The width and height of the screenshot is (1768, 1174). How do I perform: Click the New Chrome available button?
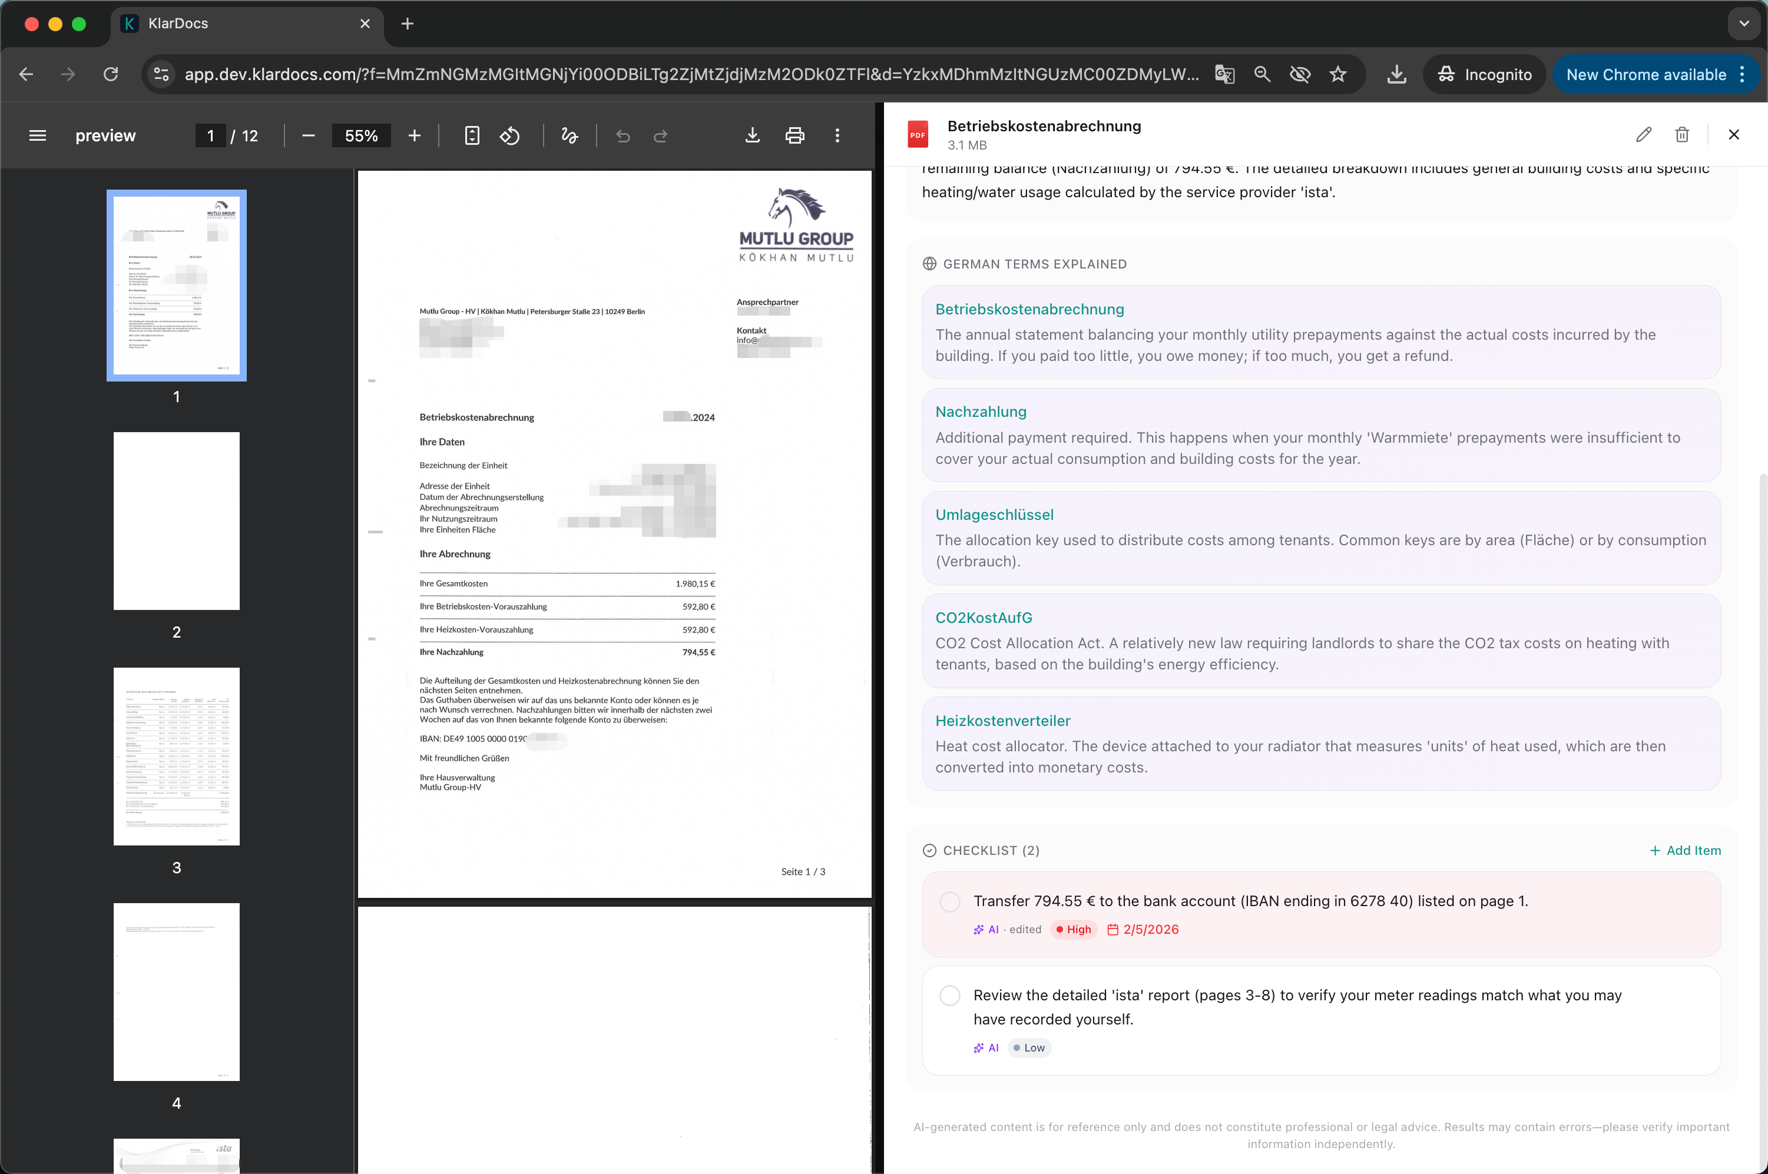(1646, 74)
